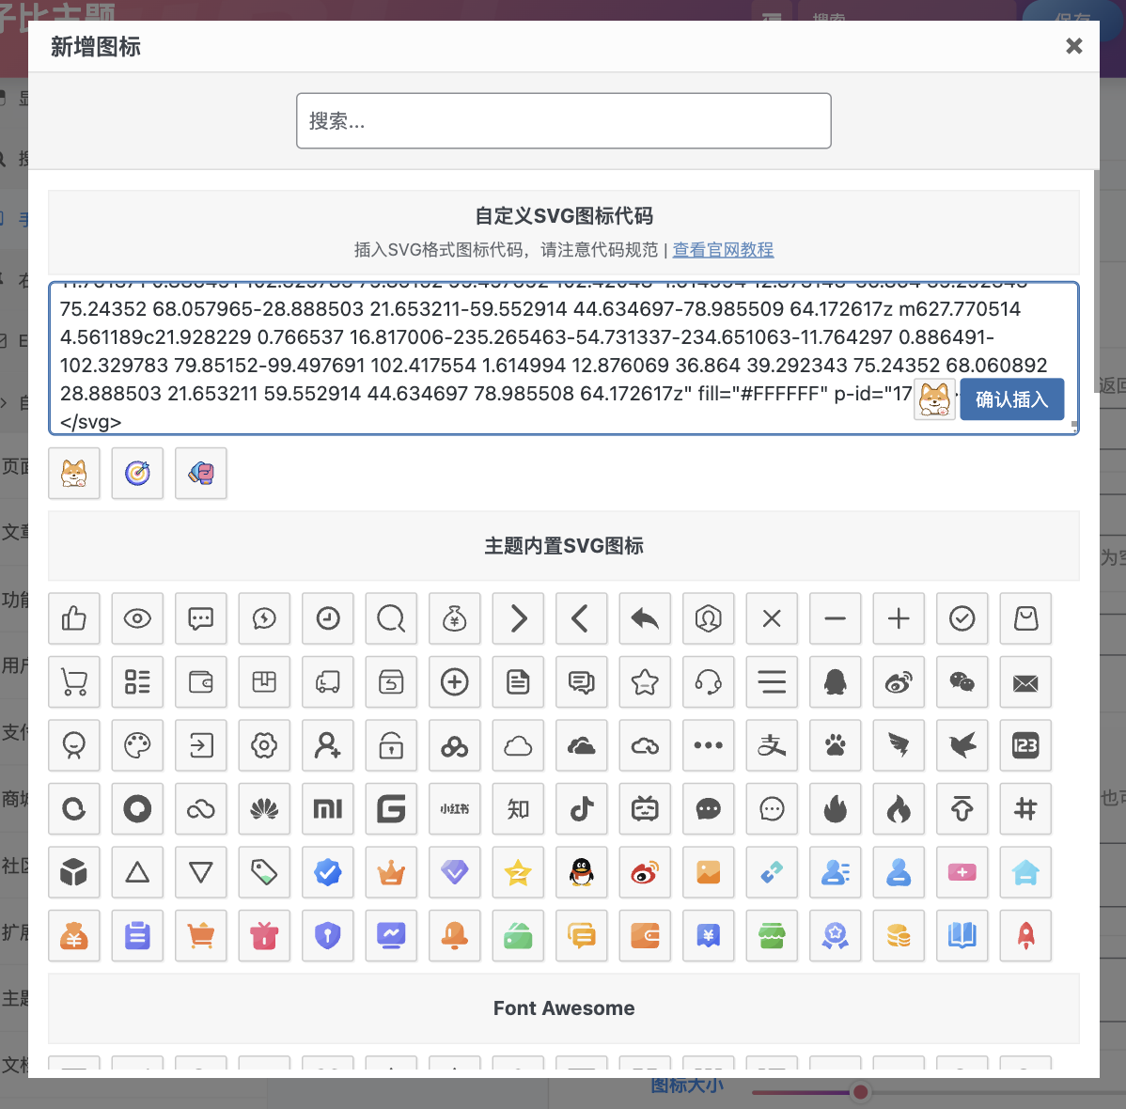Select the envelope mail icon
Viewport: 1126px width, 1109px height.
[x=1025, y=682]
